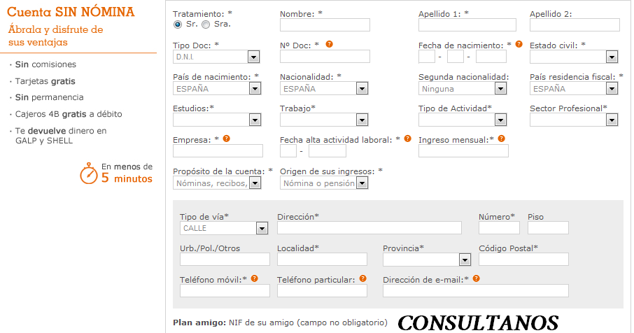Click the stopwatch 5 minutos icon
Screen dimensions: 634x333
(x=88, y=173)
